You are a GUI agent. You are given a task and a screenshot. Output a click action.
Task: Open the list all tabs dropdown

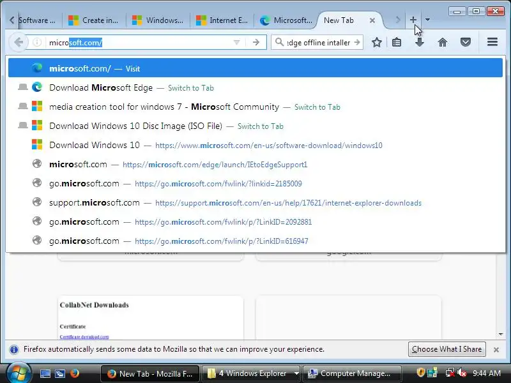(427, 20)
